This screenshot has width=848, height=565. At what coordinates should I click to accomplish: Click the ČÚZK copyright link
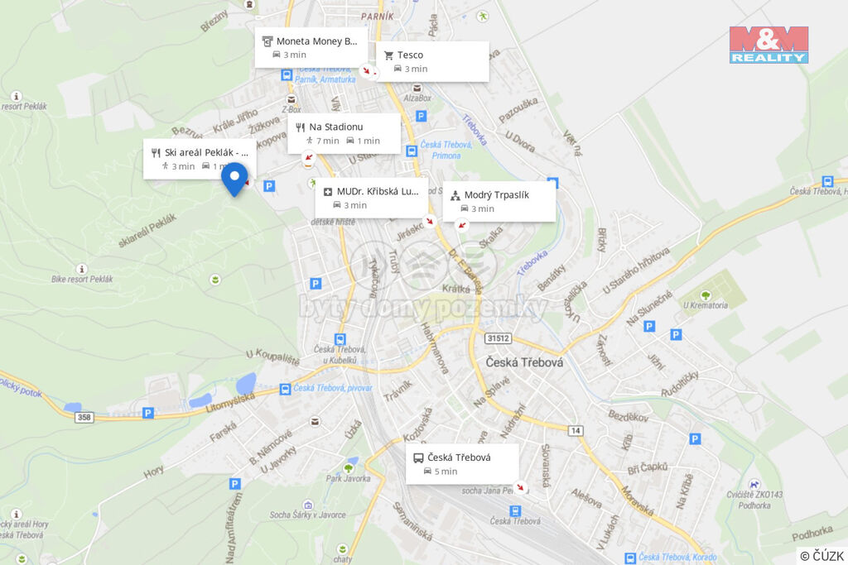821,556
